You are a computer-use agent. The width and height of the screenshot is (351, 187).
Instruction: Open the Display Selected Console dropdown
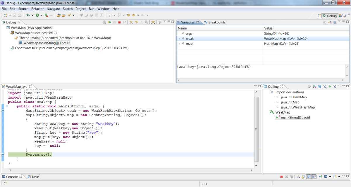pos(330,177)
